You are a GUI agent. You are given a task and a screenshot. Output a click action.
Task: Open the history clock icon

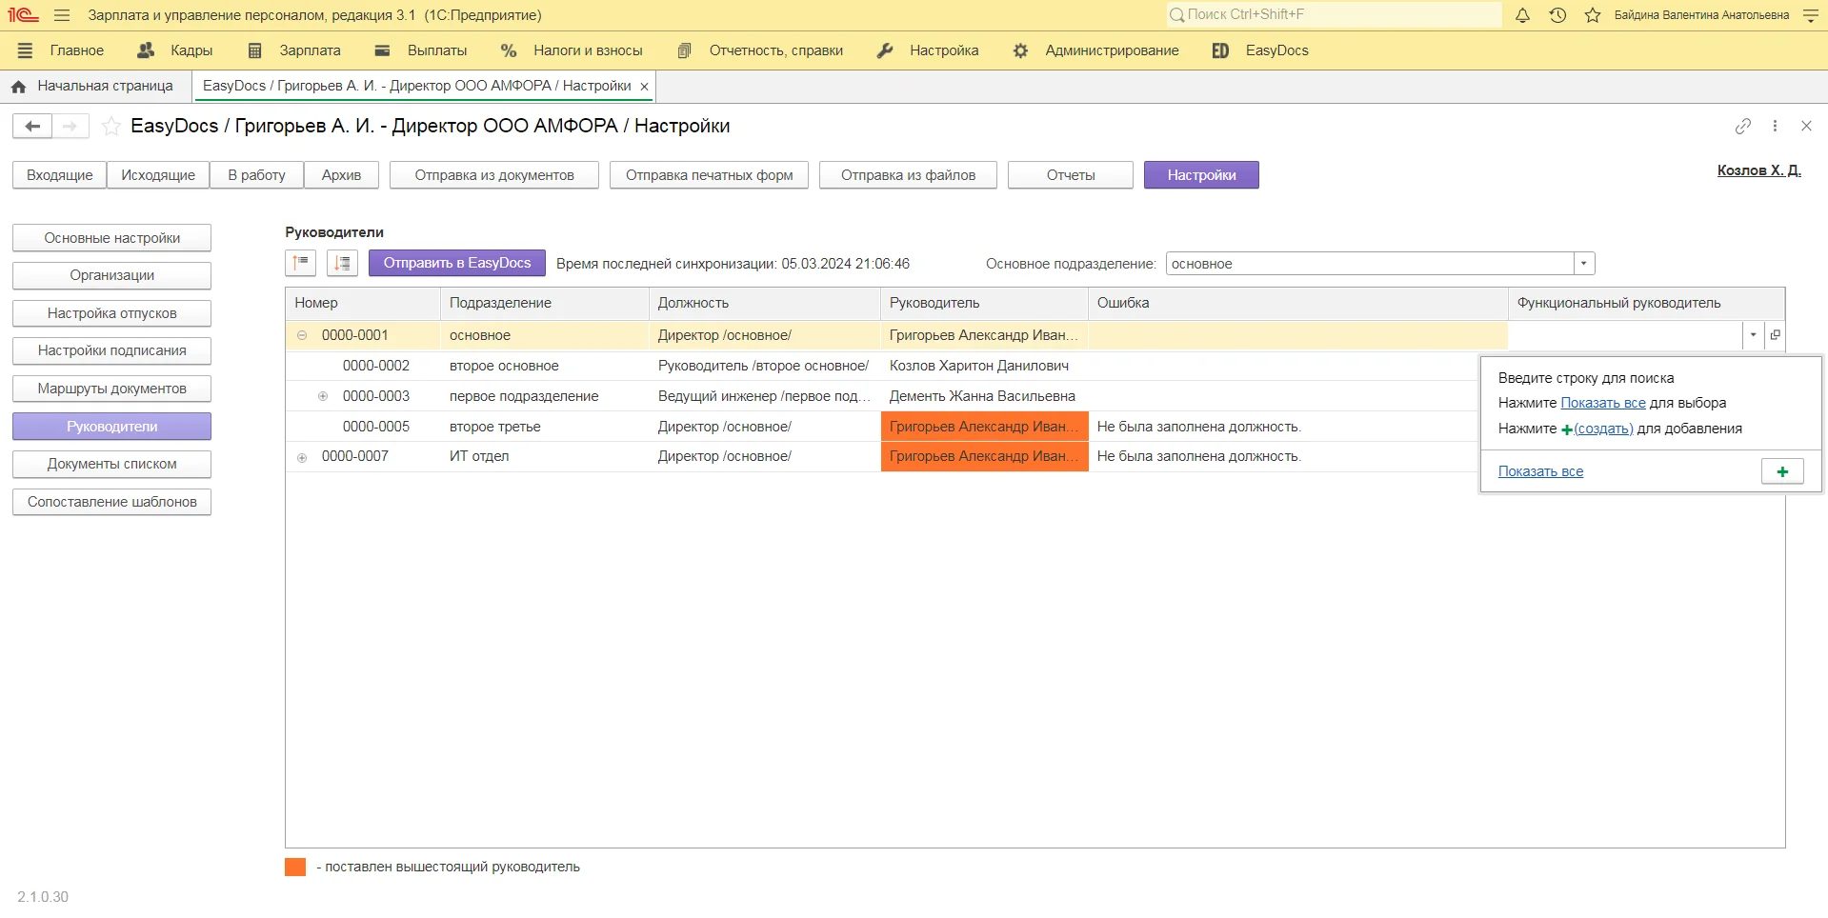coord(1557,15)
